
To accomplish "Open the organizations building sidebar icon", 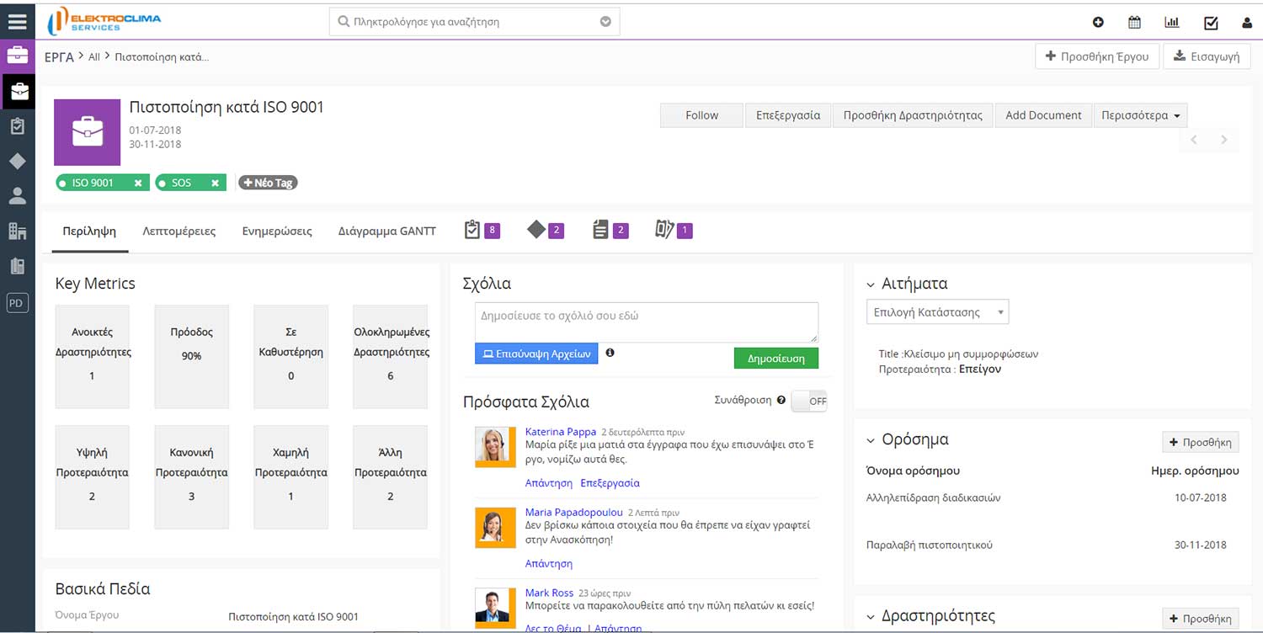I will 17,231.
